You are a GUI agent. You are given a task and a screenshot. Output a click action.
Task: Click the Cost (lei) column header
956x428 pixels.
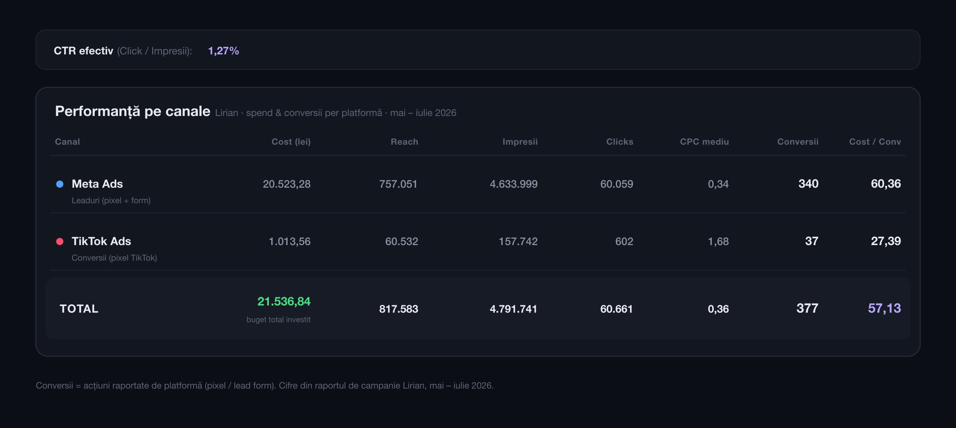click(x=291, y=141)
